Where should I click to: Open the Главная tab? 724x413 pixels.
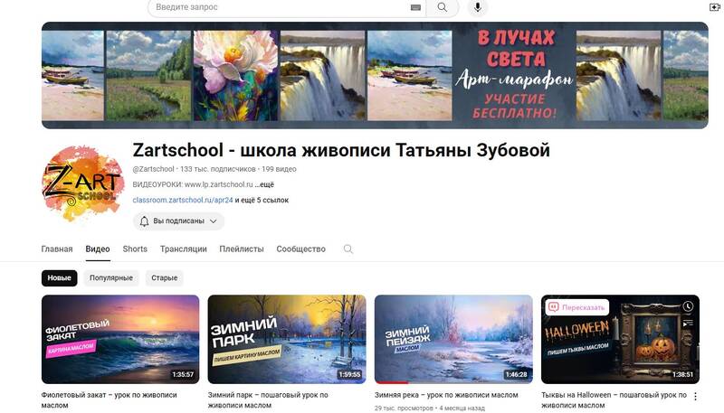pos(57,249)
